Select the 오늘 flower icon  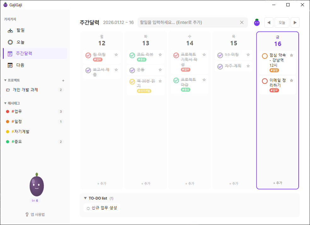pos(10,42)
